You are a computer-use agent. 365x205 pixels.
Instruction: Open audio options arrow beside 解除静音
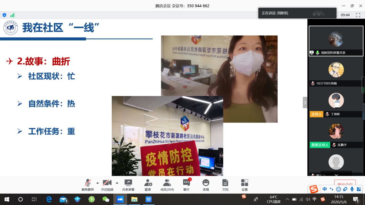(x=97, y=183)
